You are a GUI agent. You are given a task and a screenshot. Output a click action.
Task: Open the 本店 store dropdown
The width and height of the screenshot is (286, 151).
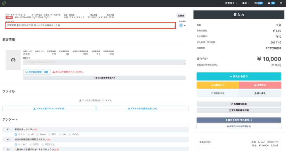pyautogui.click(x=246, y=3)
